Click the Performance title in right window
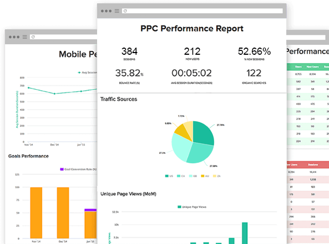329x244 pixels. [307, 51]
